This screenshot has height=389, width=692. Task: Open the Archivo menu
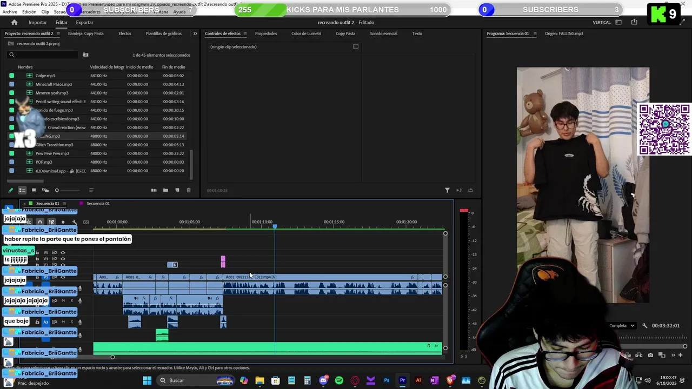pos(10,12)
